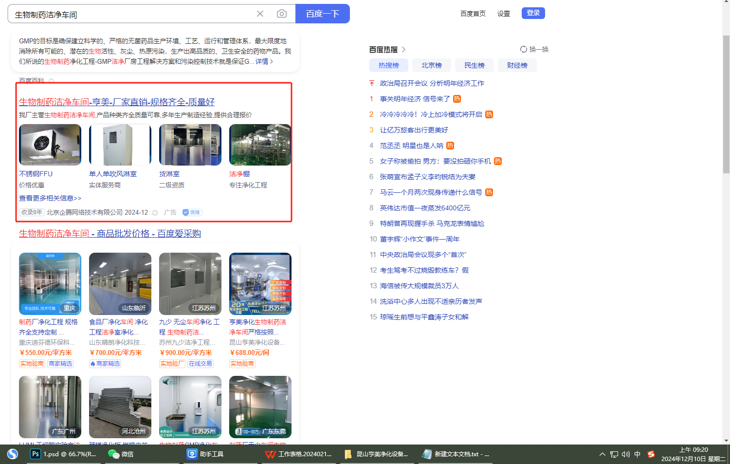Open the 设置 menu
The image size is (730, 464).
click(x=504, y=14)
